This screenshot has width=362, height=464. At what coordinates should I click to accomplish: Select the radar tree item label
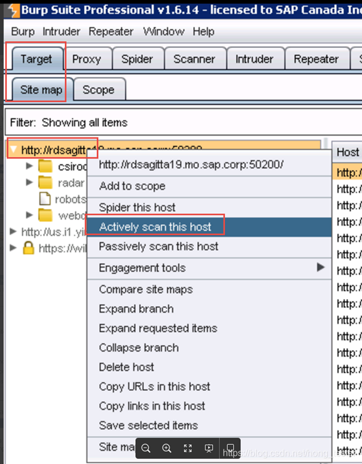(x=71, y=183)
